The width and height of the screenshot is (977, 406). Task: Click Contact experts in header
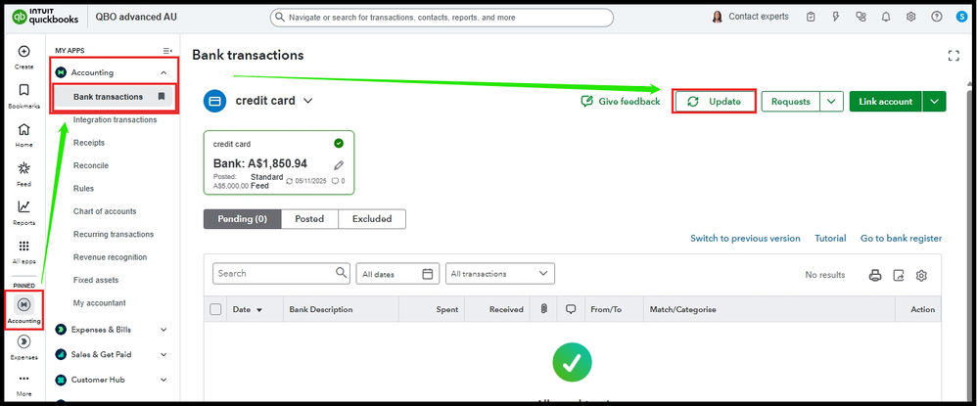click(750, 17)
